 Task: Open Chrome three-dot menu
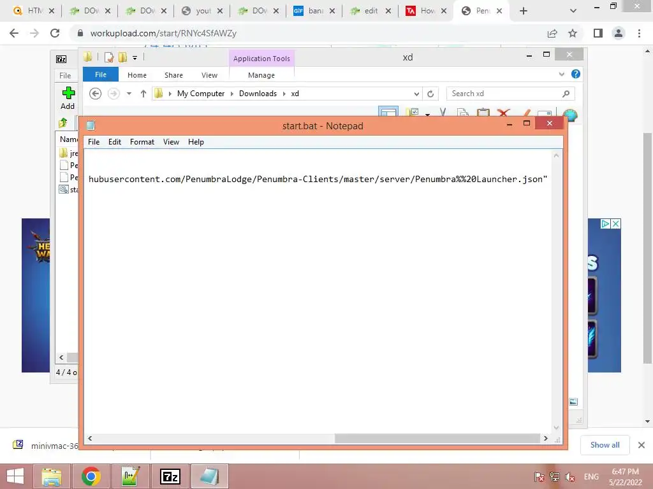(x=639, y=33)
